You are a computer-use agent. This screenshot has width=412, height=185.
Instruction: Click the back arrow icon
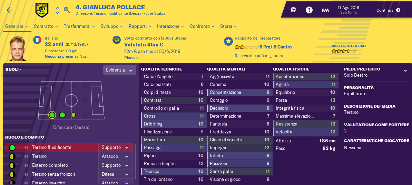9,10
